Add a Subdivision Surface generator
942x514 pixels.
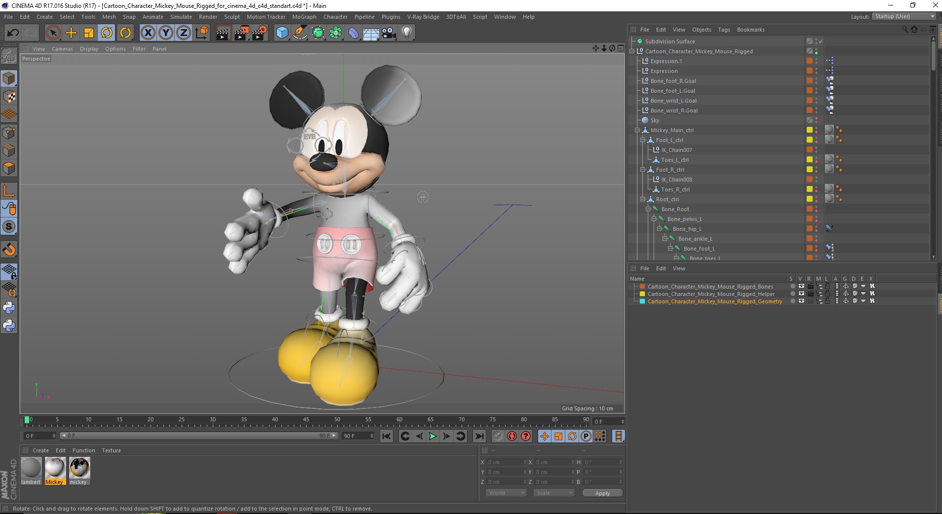(318, 33)
